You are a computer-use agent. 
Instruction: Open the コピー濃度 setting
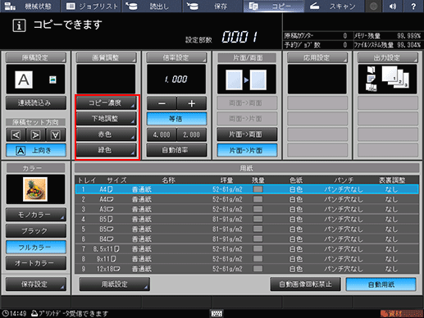[x=106, y=103]
